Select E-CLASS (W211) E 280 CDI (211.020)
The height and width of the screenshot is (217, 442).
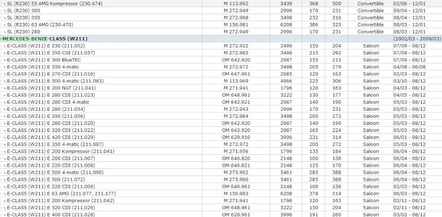click(x=51, y=123)
